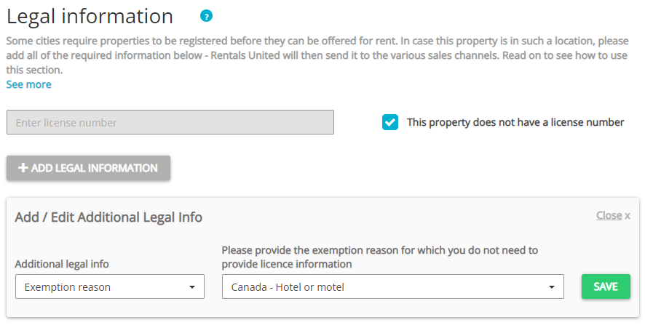This screenshot has width=645, height=325.
Task: Click the 'This property does not have a license number' label
Action: (x=515, y=122)
